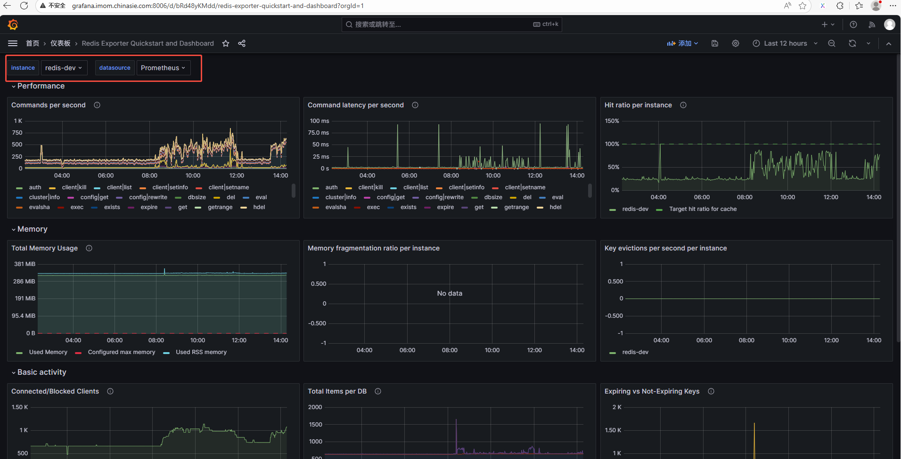Zoom out the time range

[x=832, y=43]
